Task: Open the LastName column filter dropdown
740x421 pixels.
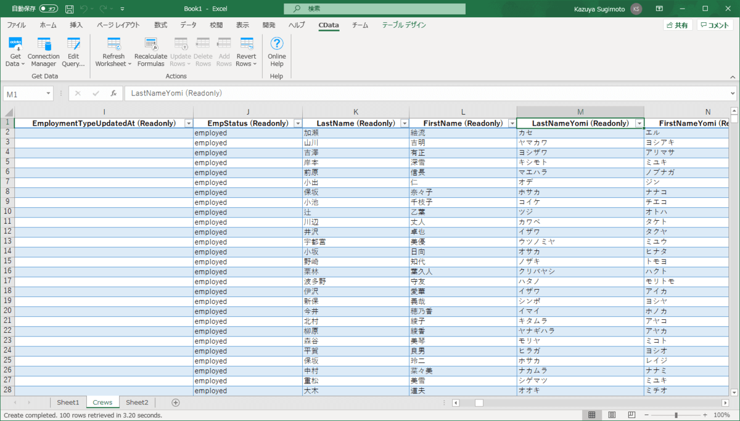Action: (404, 123)
